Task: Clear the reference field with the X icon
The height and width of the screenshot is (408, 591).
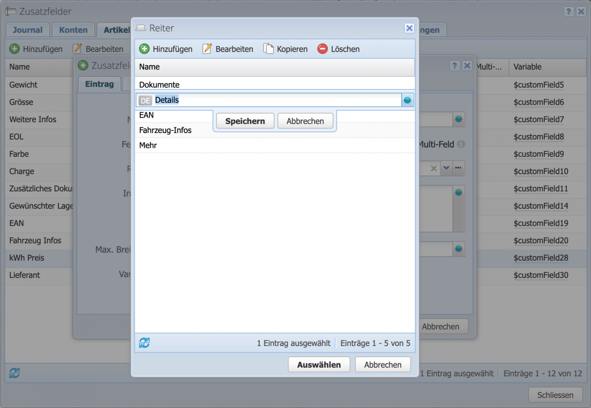Action: pyautogui.click(x=434, y=168)
